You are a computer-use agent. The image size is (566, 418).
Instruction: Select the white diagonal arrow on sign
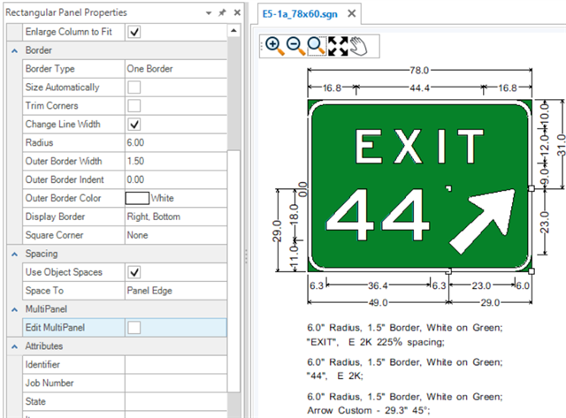point(482,221)
